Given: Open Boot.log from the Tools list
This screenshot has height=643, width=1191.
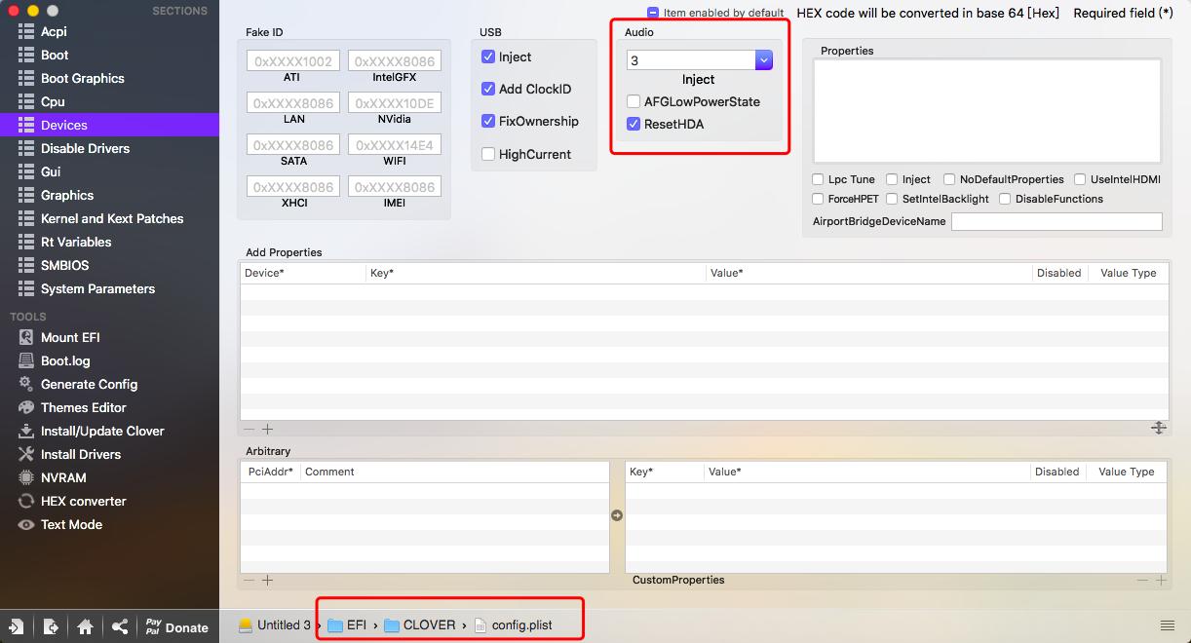Looking at the screenshot, I should click(x=65, y=360).
